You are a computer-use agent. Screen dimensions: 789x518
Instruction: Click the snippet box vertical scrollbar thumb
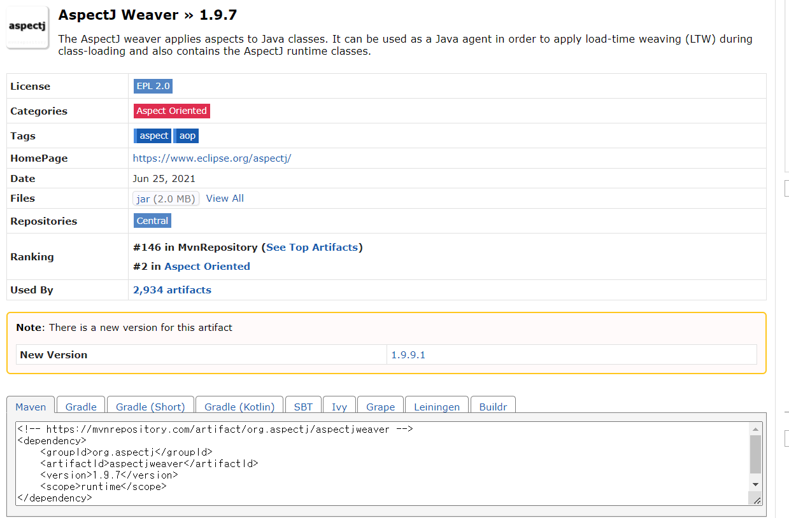[755, 454]
